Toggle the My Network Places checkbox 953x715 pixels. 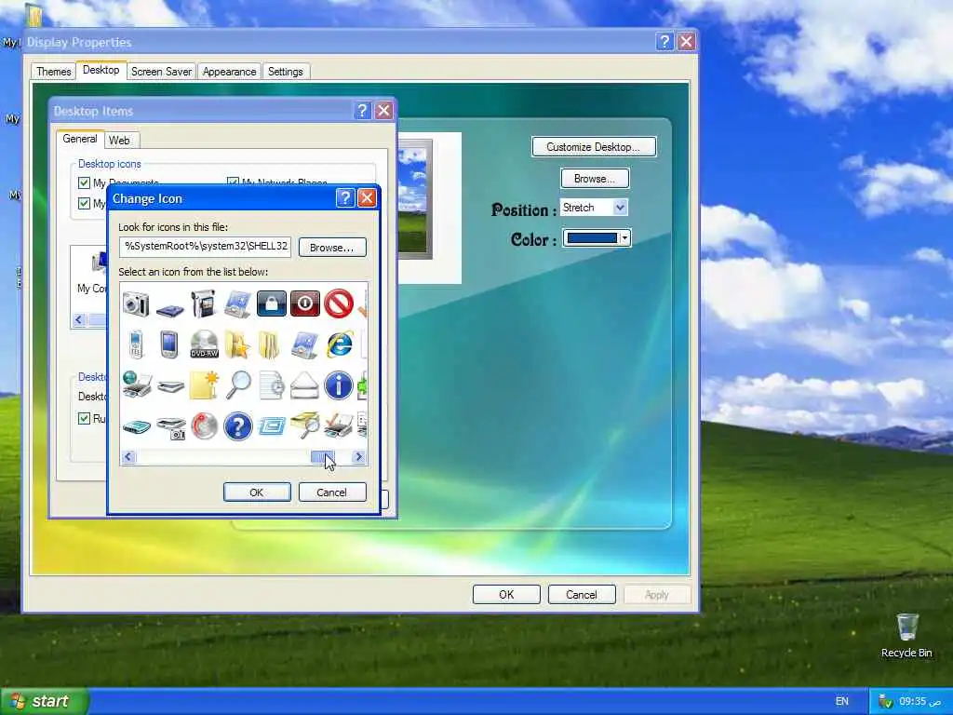click(x=233, y=182)
